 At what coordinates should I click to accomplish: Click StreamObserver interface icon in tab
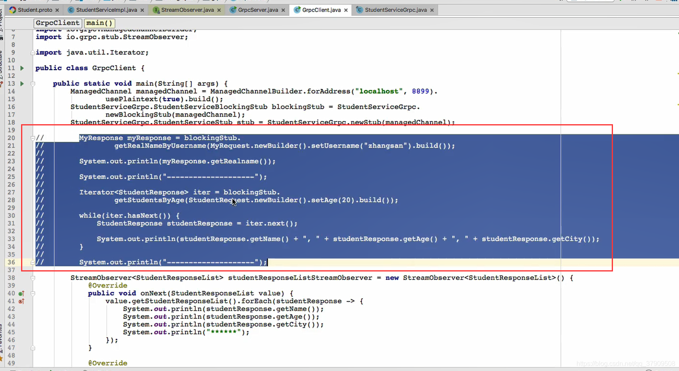156,10
